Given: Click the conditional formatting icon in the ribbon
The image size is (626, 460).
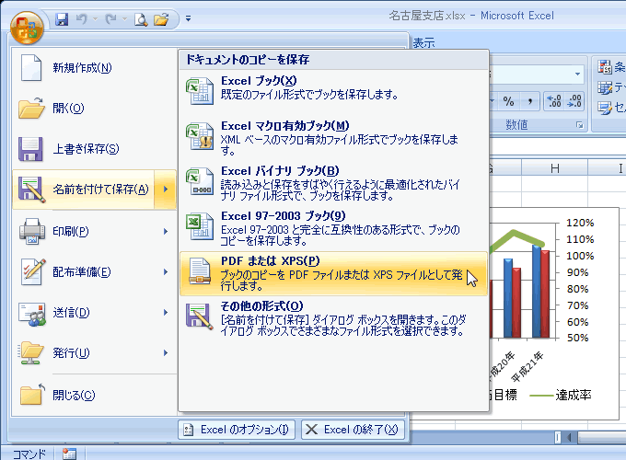Looking at the screenshot, I should [x=605, y=67].
